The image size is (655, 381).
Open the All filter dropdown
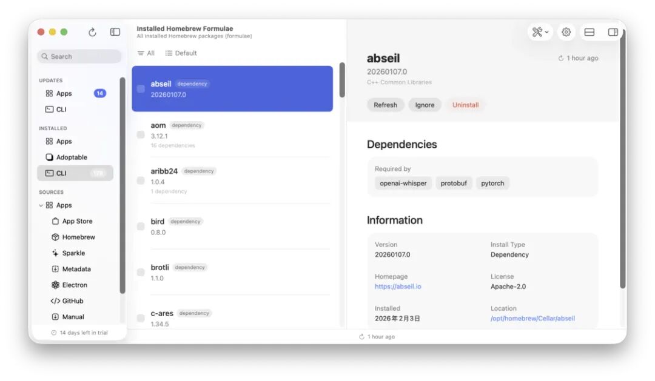146,53
